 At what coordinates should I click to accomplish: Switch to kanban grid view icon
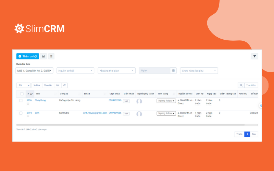point(51,56)
